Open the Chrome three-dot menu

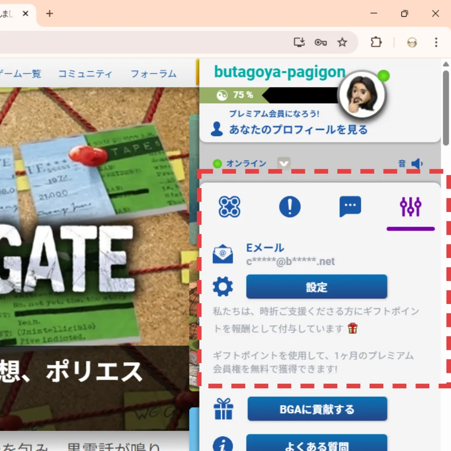pyautogui.click(x=436, y=42)
